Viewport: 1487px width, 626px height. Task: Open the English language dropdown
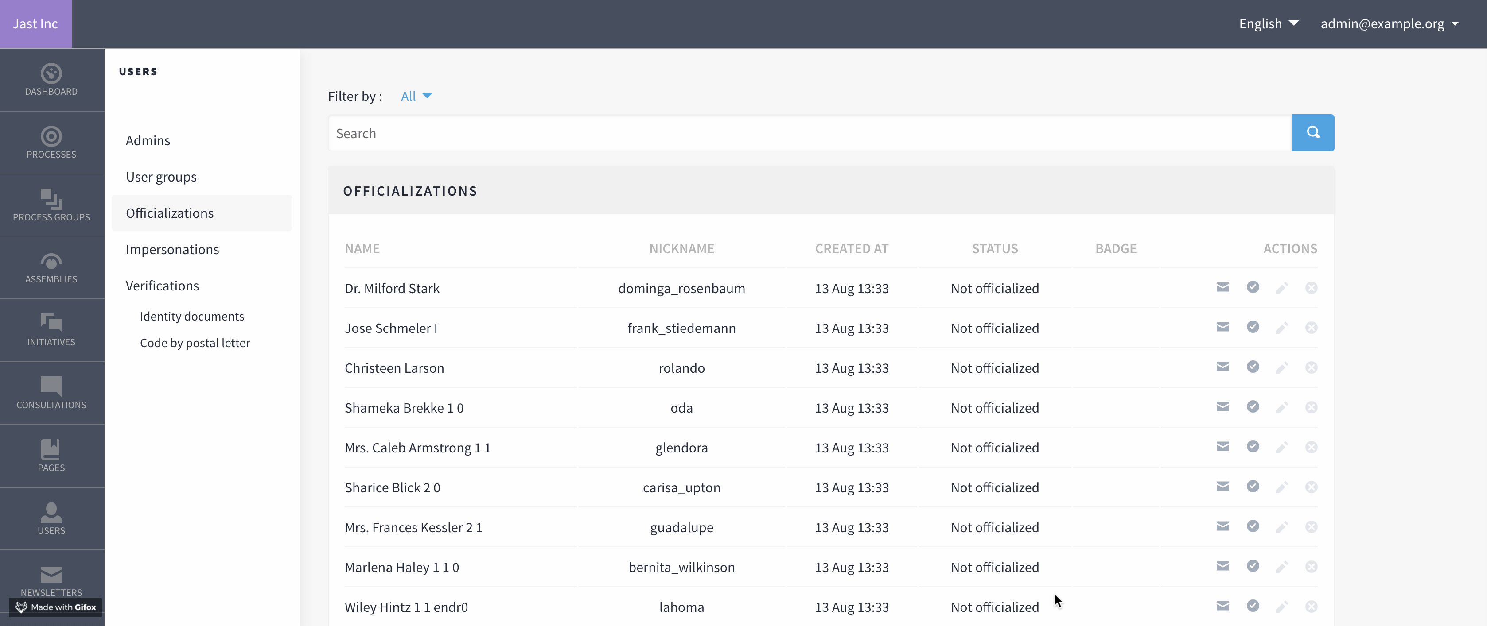1268,23
